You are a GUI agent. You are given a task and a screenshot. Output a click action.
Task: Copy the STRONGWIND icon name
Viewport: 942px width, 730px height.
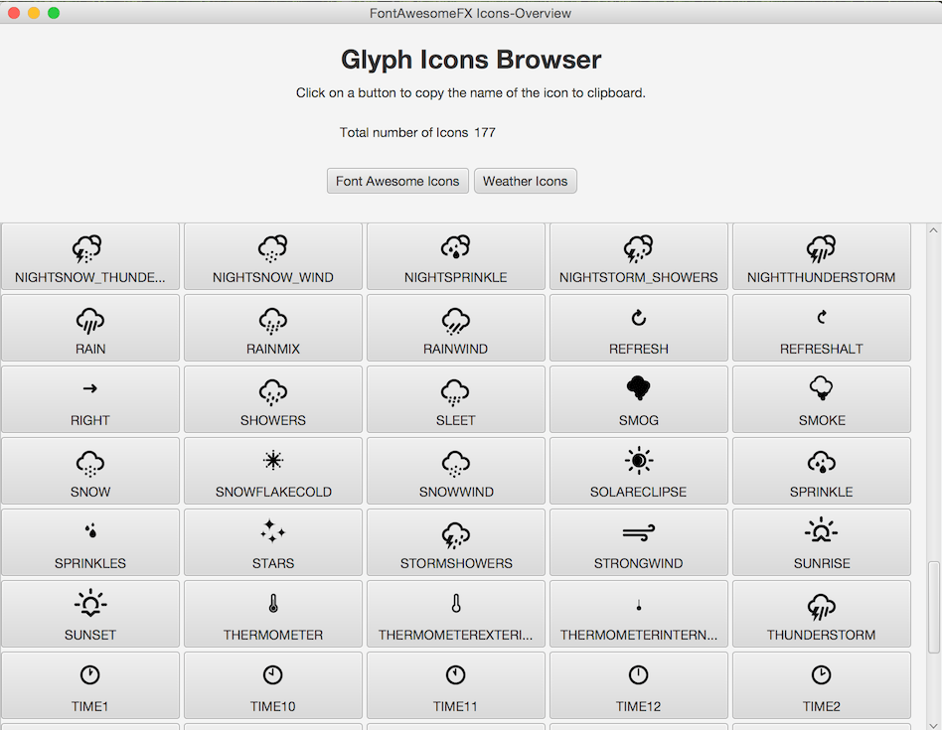pyautogui.click(x=639, y=542)
